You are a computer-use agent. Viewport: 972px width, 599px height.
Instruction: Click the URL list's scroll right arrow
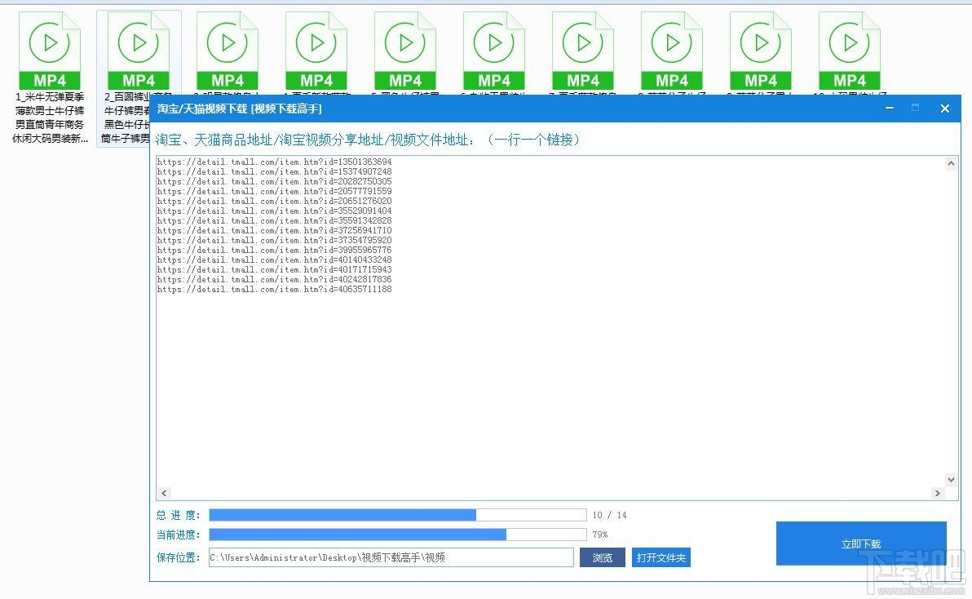tap(937, 493)
